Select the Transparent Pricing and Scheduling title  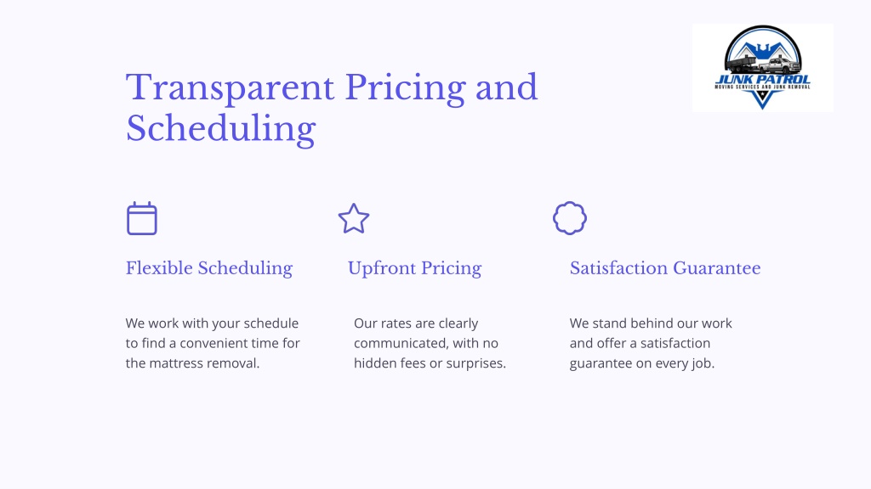click(332, 108)
